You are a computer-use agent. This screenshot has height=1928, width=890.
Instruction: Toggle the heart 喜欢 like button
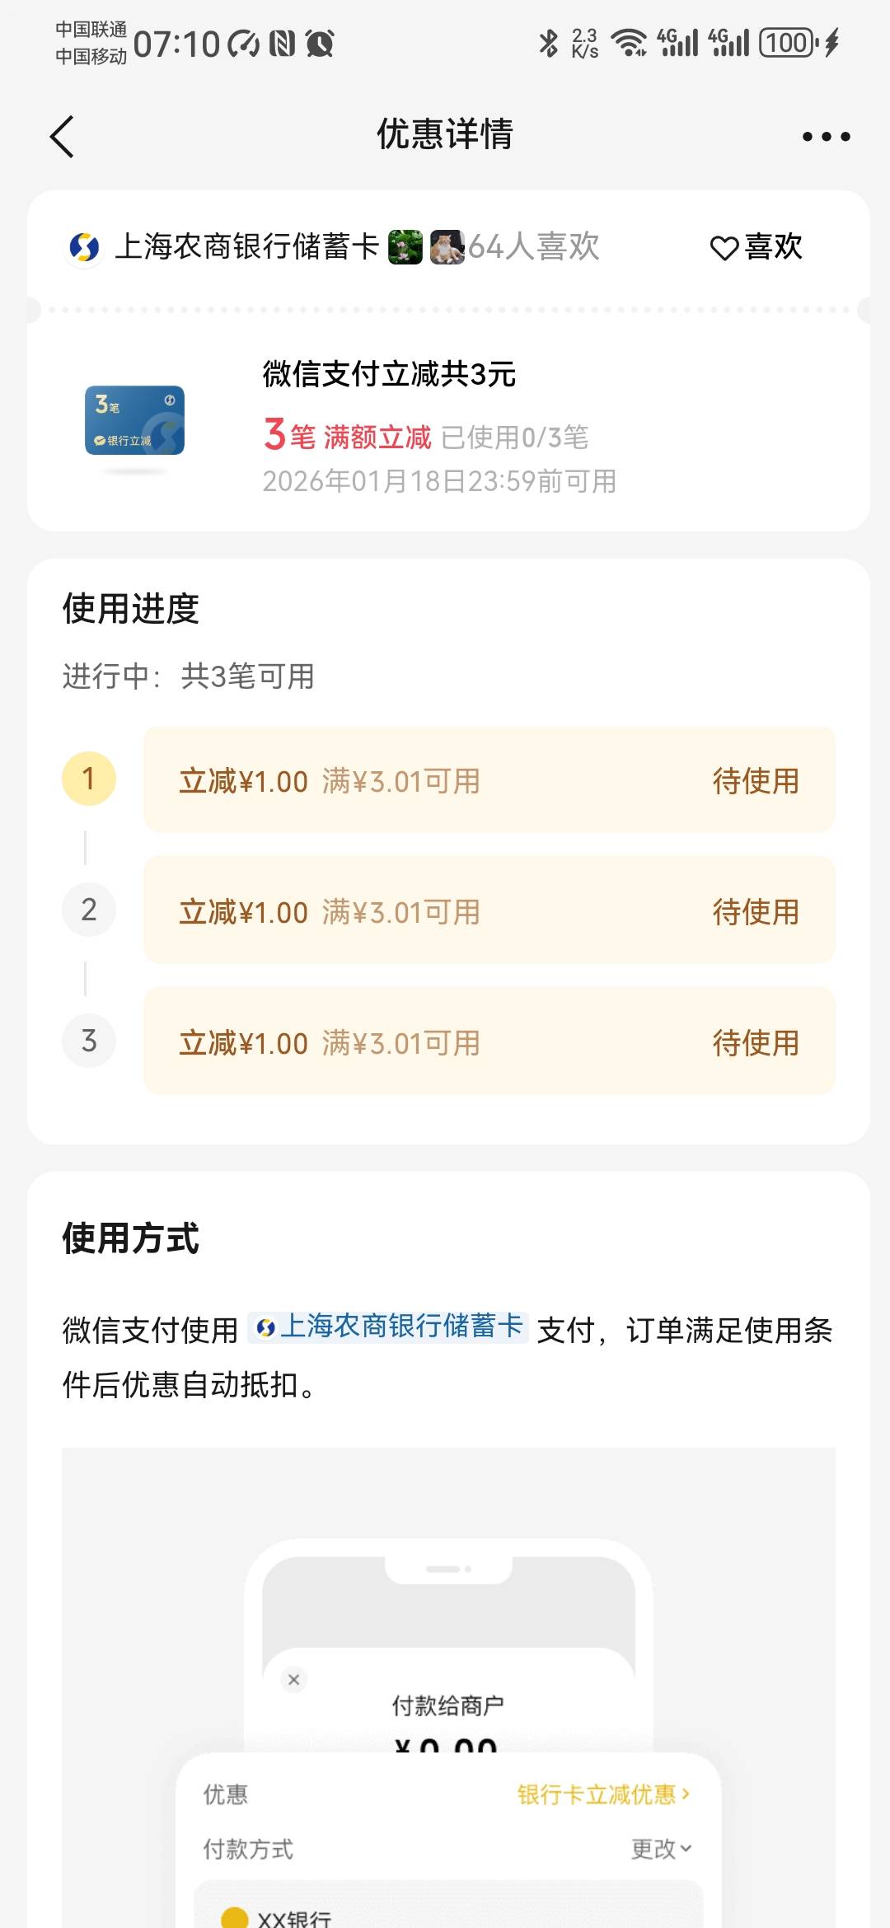click(756, 246)
